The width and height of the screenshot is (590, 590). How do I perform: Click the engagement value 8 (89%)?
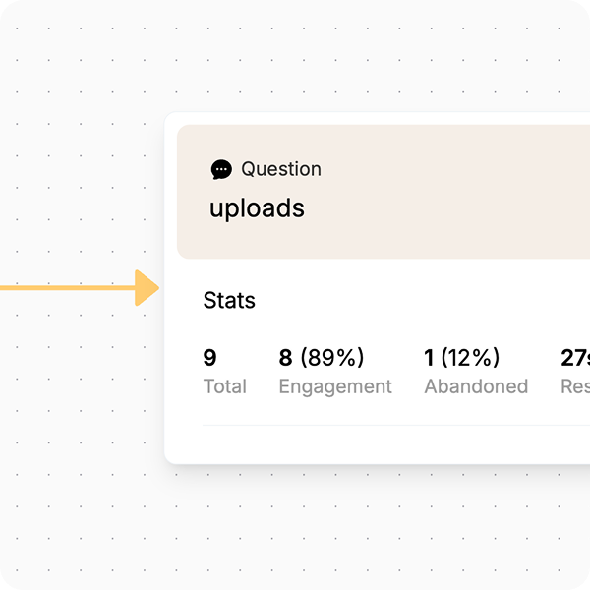click(x=322, y=357)
